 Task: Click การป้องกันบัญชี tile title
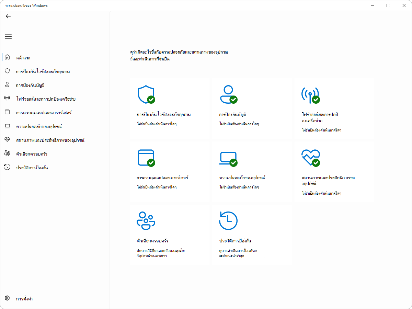click(233, 114)
